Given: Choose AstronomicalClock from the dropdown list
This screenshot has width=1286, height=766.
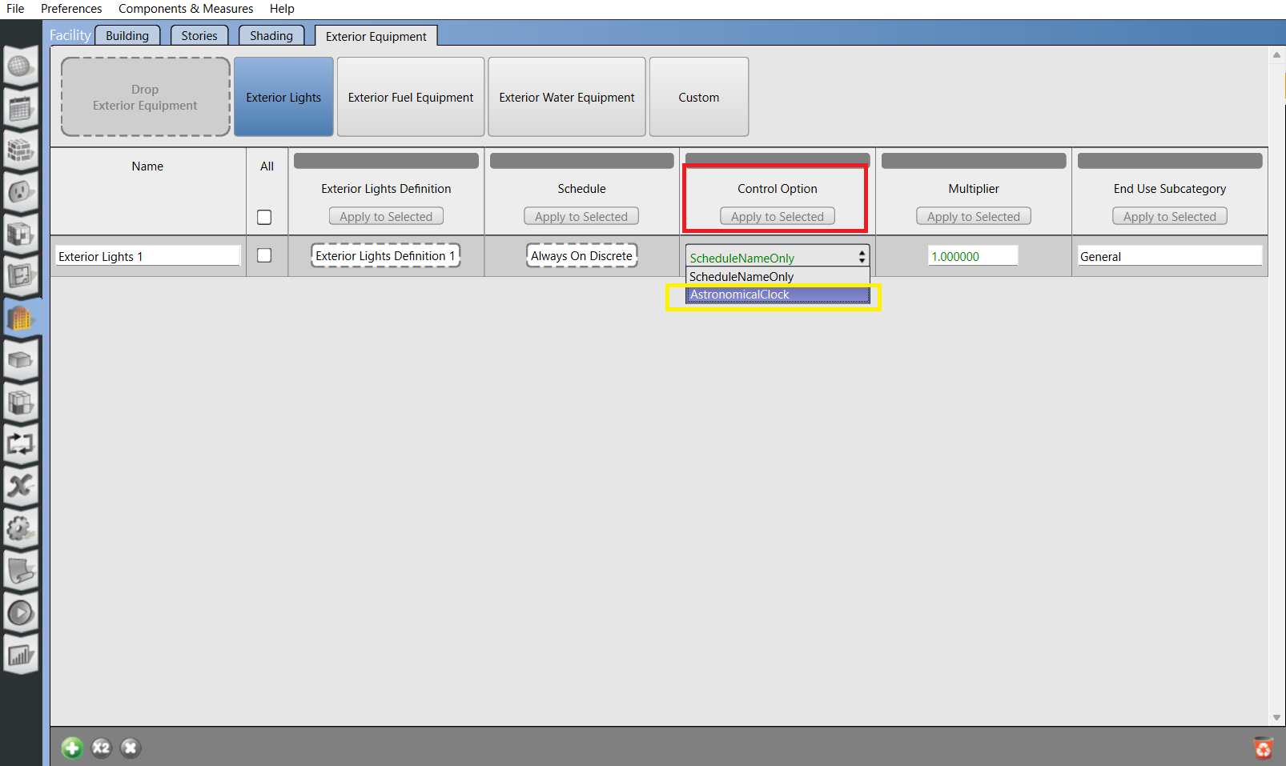Looking at the screenshot, I should pos(777,295).
